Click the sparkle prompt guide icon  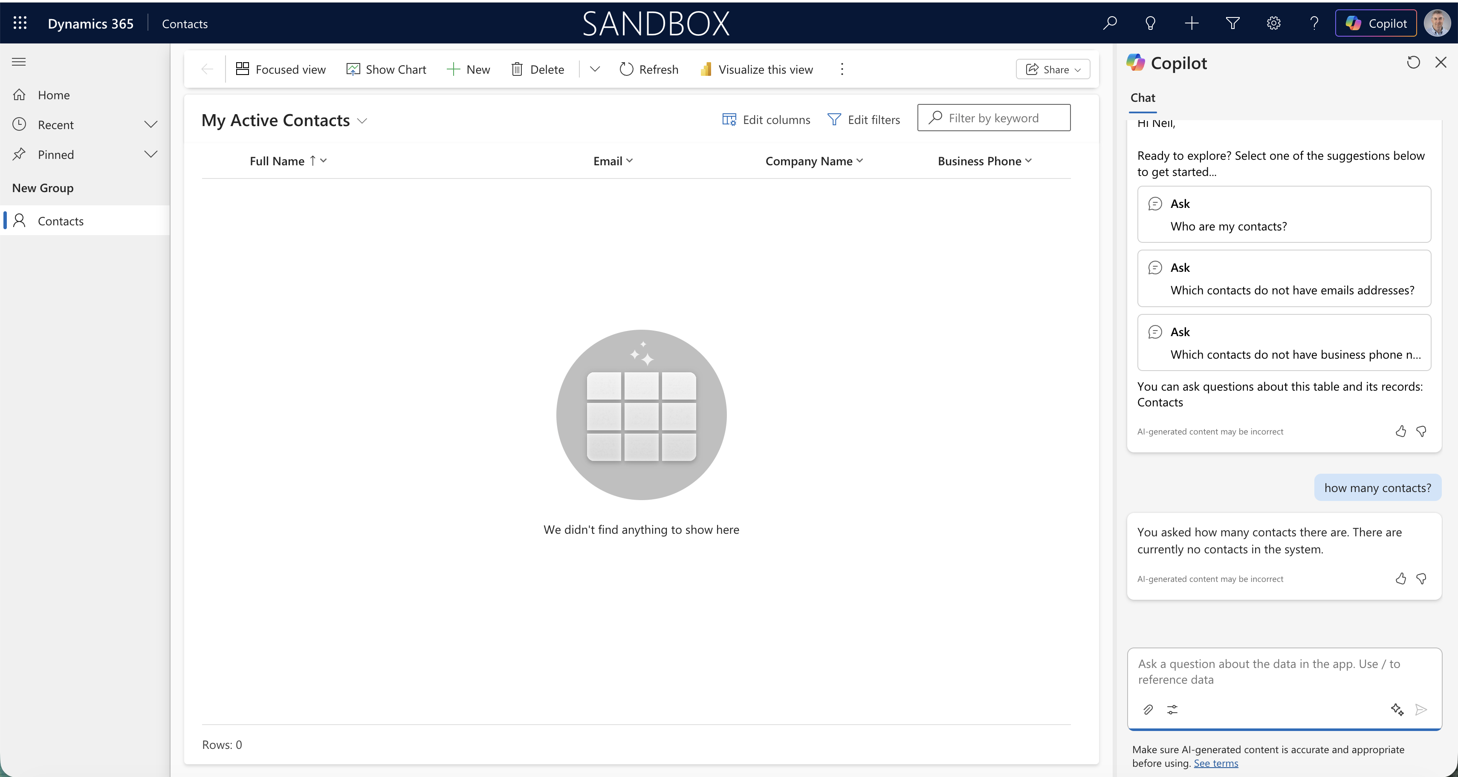1397,710
